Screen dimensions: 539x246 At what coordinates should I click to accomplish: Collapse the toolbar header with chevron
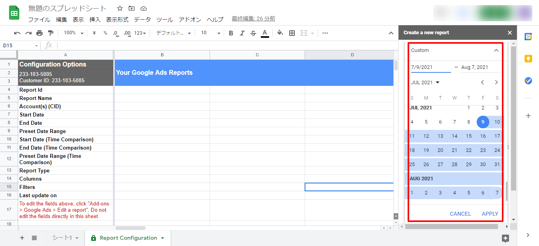click(391, 33)
